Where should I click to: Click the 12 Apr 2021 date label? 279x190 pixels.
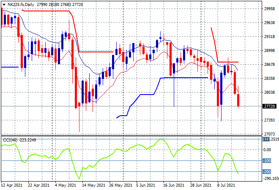point(12,185)
